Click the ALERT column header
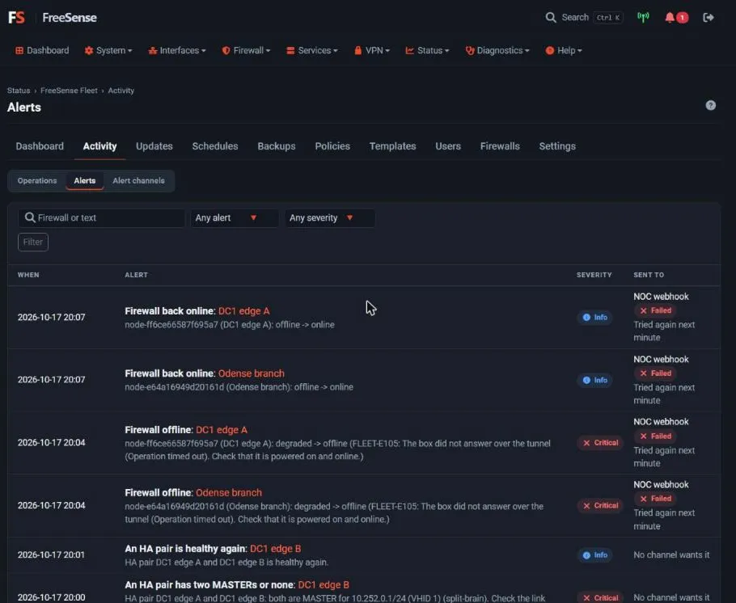This screenshot has height=603, width=736. click(136, 275)
